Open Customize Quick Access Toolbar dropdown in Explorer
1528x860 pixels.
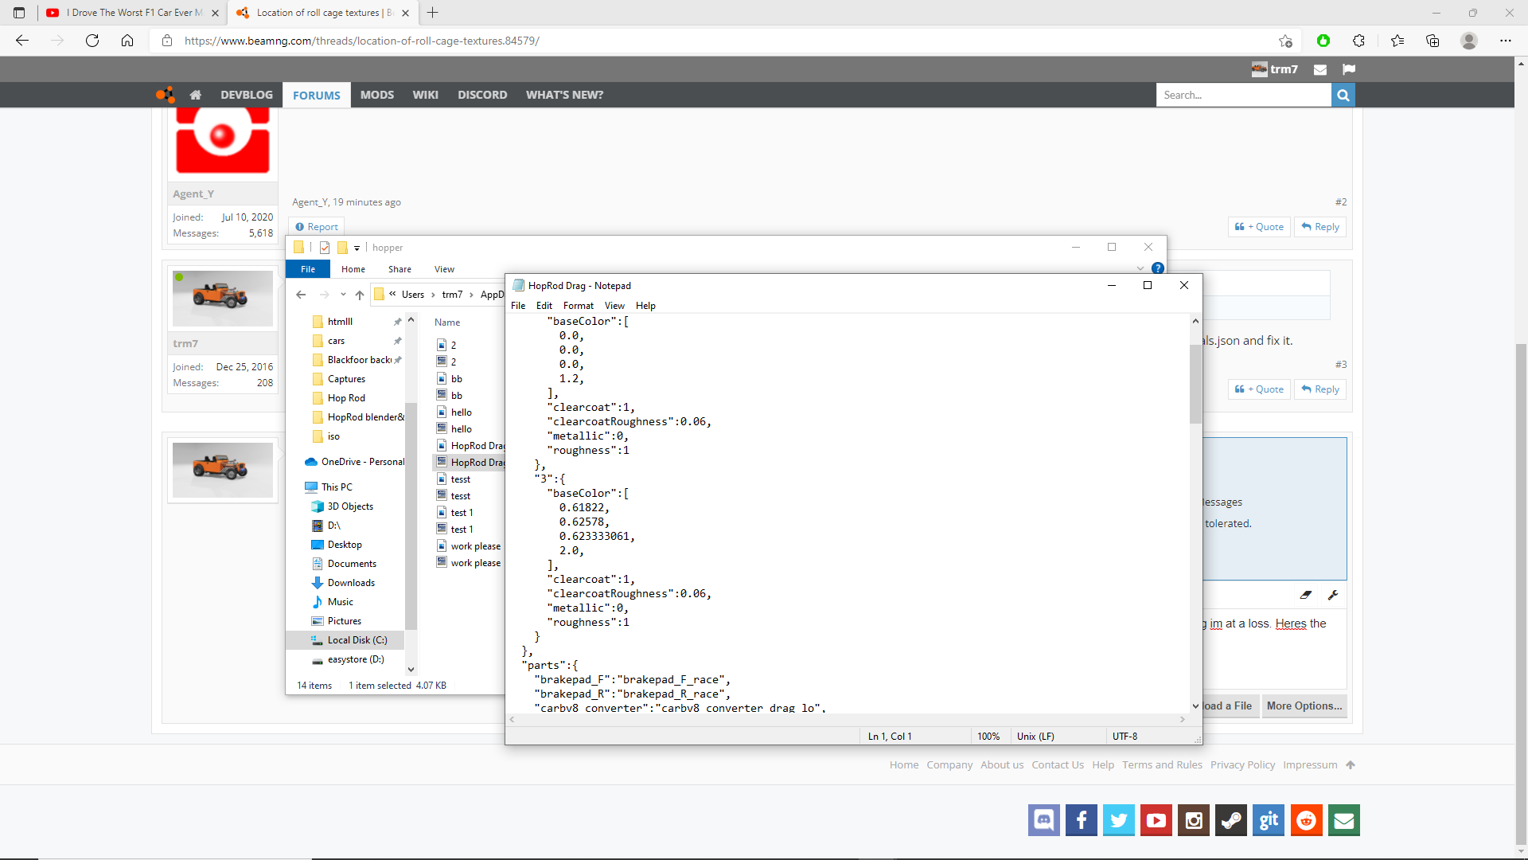tap(357, 248)
